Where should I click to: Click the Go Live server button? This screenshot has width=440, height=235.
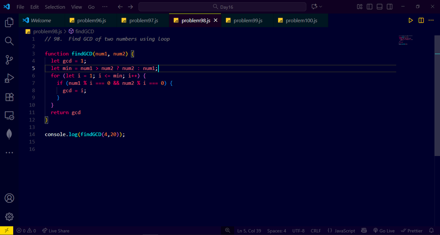pyautogui.click(x=383, y=231)
